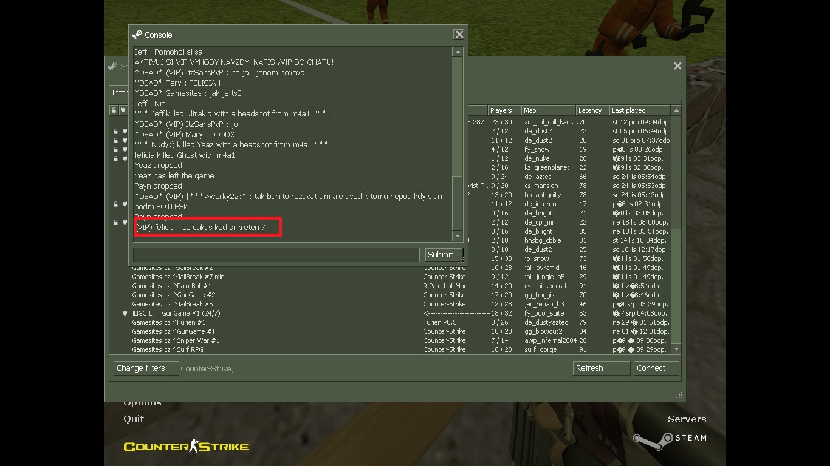830x466 pixels.
Task: Sort servers by the Players column header
Action: 504,110
